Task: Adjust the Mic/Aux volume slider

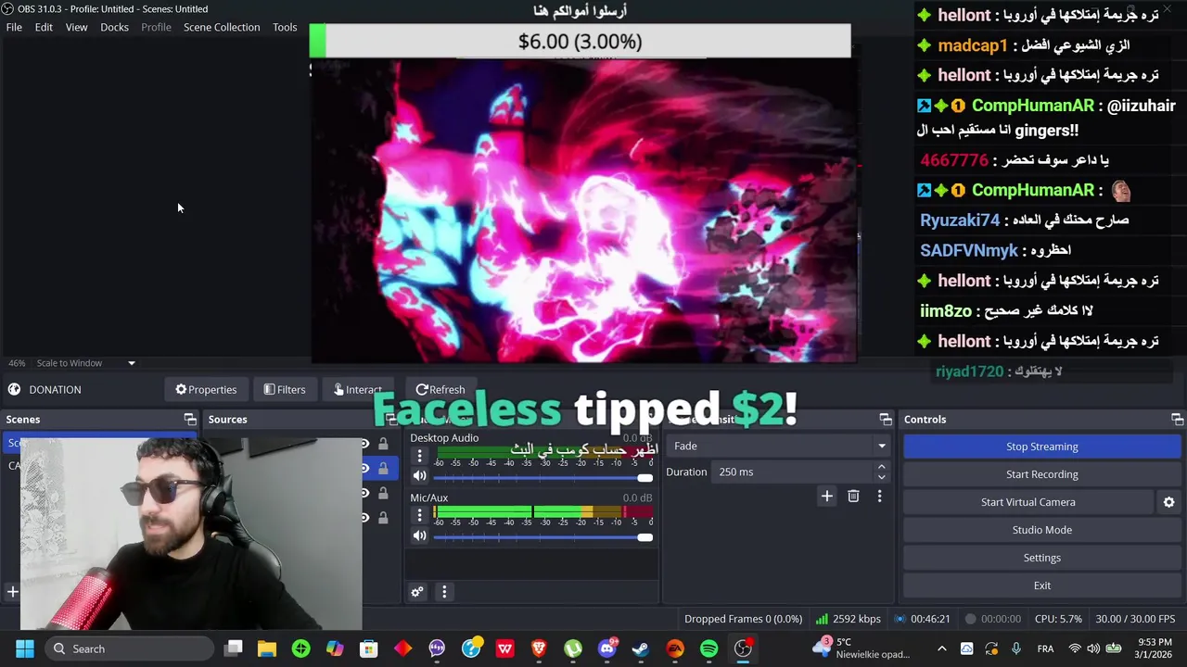Action: tap(542, 537)
